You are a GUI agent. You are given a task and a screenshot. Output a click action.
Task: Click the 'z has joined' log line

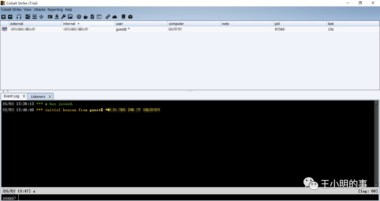pyautogui.click(x=38, y=104)
